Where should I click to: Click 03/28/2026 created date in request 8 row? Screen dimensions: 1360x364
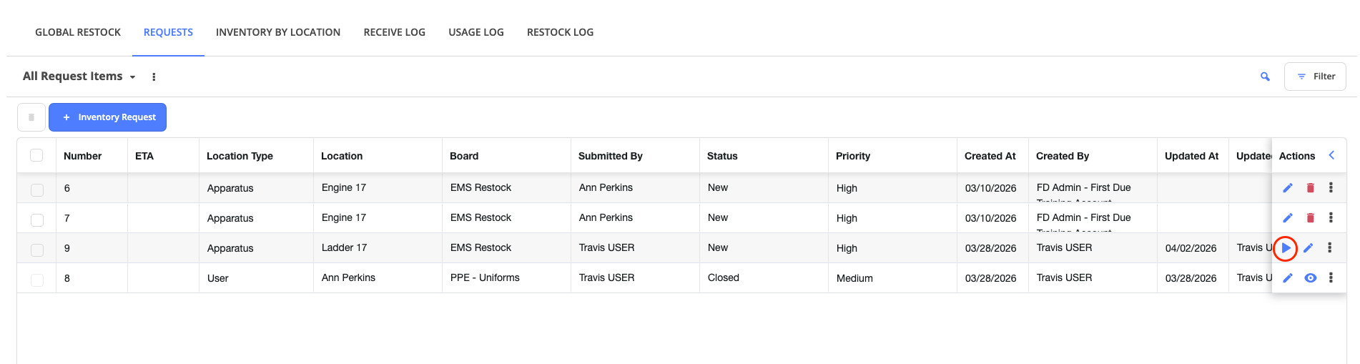991,278
